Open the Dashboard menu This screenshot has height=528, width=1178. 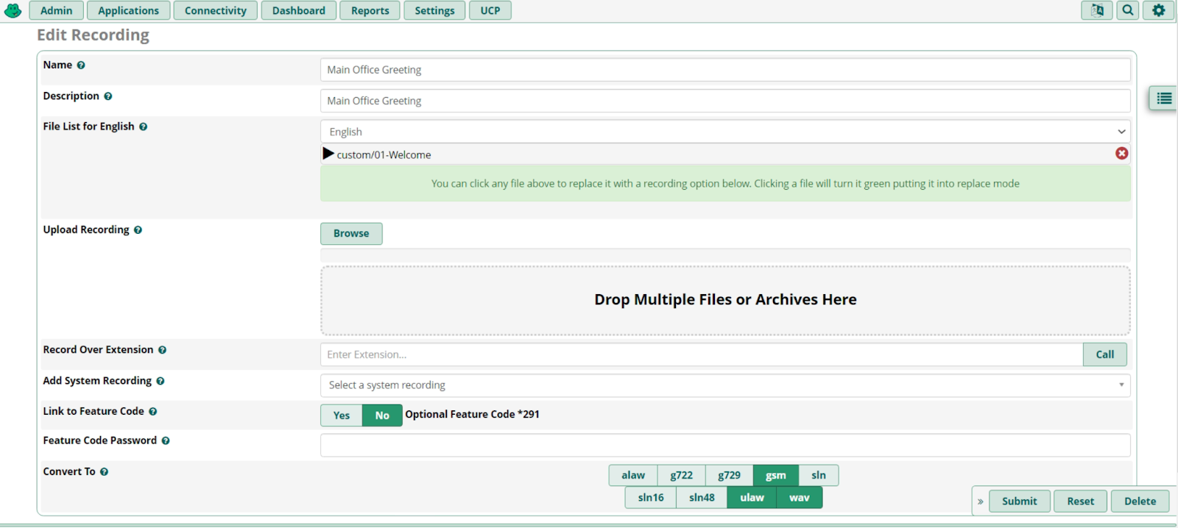(x=299, y=10)
